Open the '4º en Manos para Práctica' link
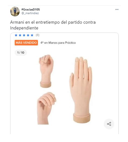 tap(58, 43)
